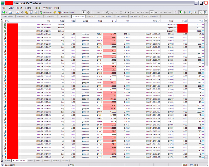Show the Data Window panel
Image resolution: width=209 pixels, height=167 pixels.
[22, 12]
